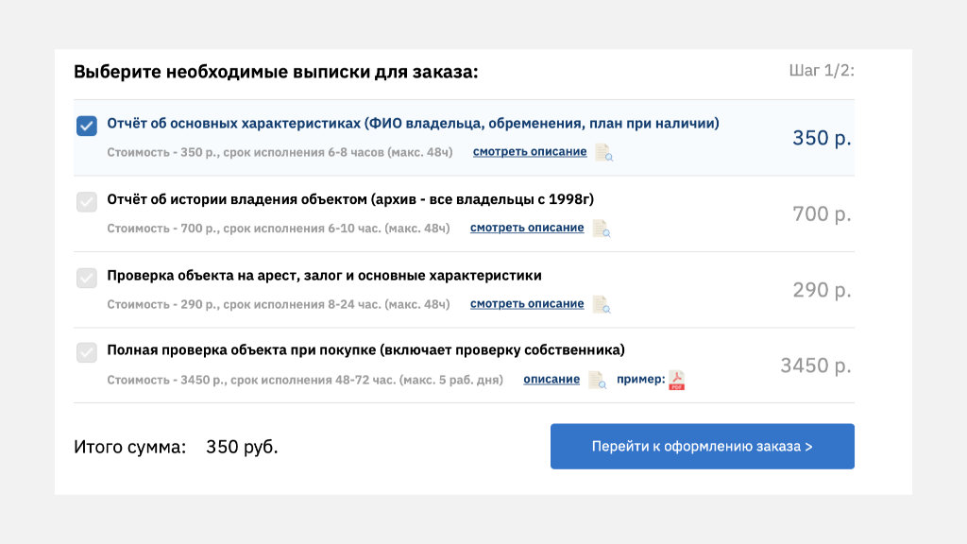Click the 3450 р. price label
Image resolution: width=967 pixels, height=544 pixels.
pos(815,365)
